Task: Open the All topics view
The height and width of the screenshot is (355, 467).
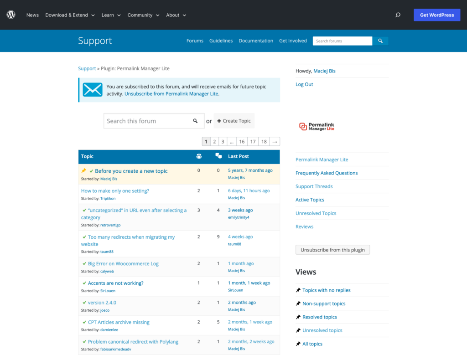Action: [x=312, y=344]
